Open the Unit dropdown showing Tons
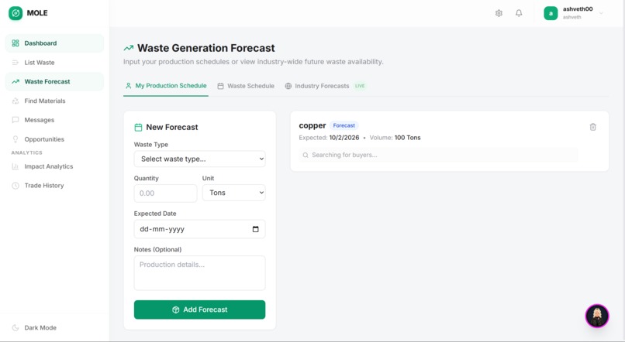This screenshot has height=342, width=625. [x=233, y=193]
